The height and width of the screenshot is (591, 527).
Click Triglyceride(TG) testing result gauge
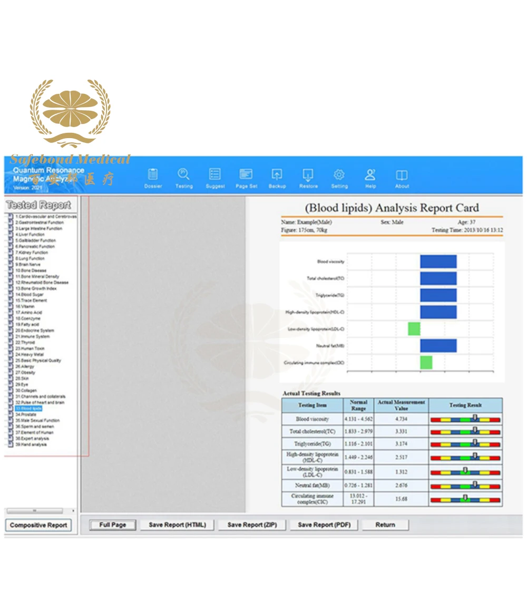coord(465,443)
